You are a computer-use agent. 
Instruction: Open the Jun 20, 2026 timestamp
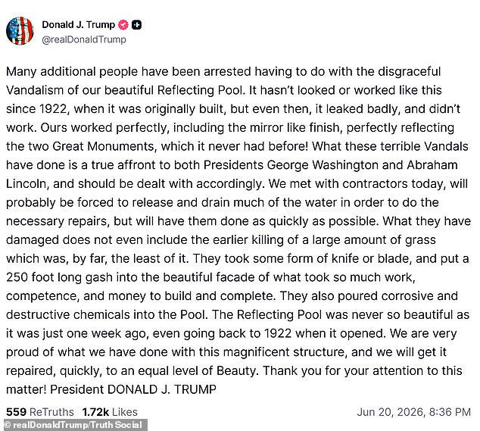(x=414, y=412)
